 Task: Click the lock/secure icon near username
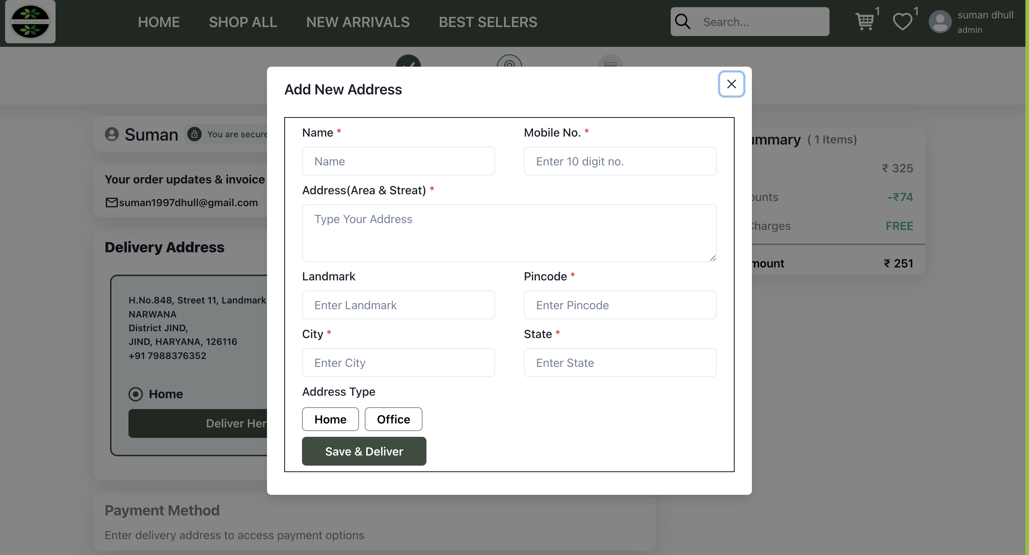point(195,134)
